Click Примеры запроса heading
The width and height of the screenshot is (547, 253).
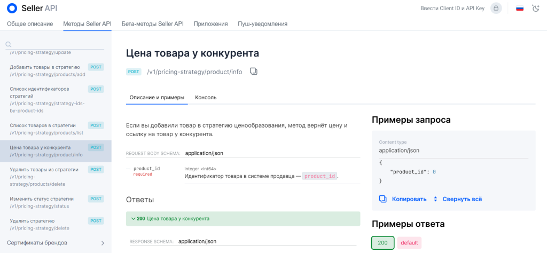(x=411, y=120)
